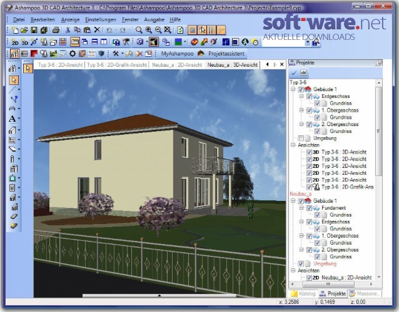Click the Projekte tree horizontal scrollbar
The height and width of the screenshot is (312, 399).
[328, 284]
